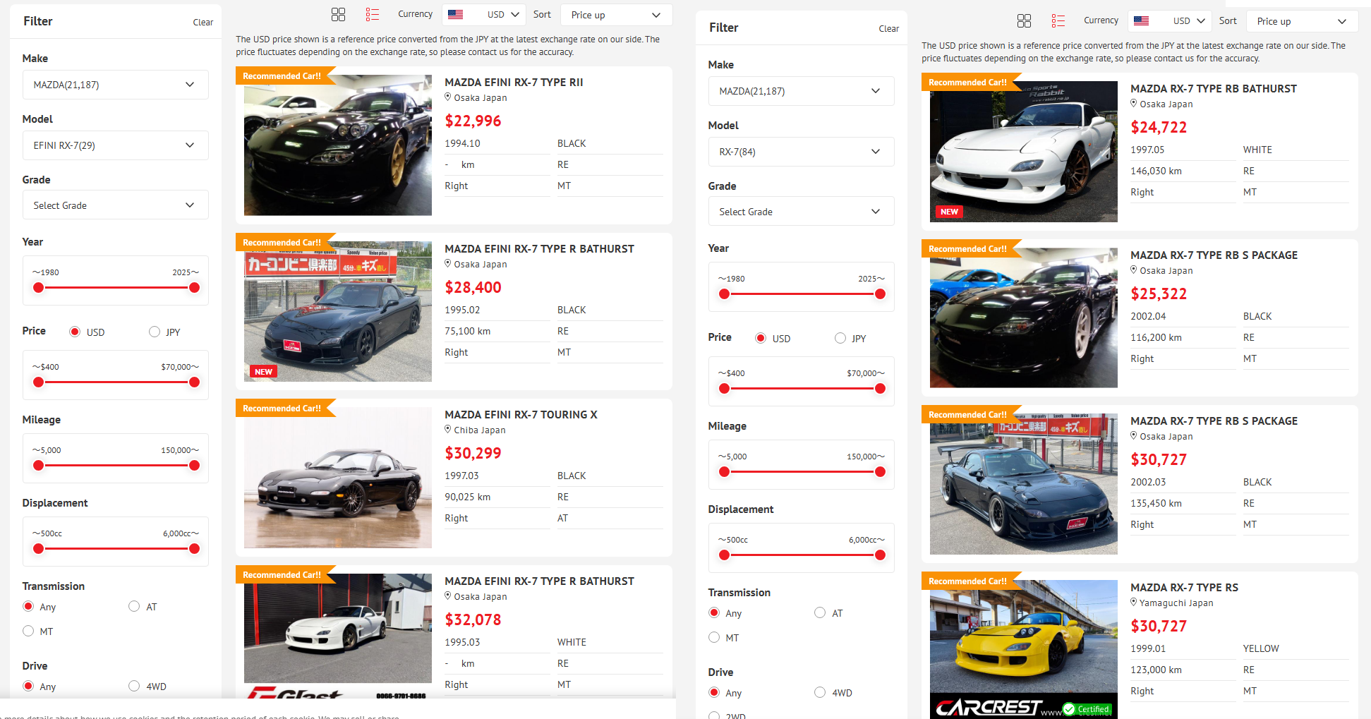
Task: Open yellow RX-7 TYPE RS photo
Action: tap(1024, 649)
